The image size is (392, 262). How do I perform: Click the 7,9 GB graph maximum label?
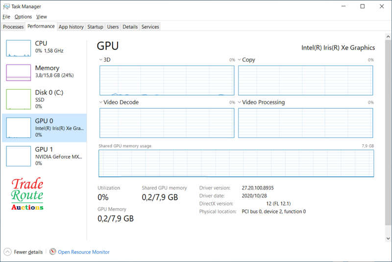368,146
